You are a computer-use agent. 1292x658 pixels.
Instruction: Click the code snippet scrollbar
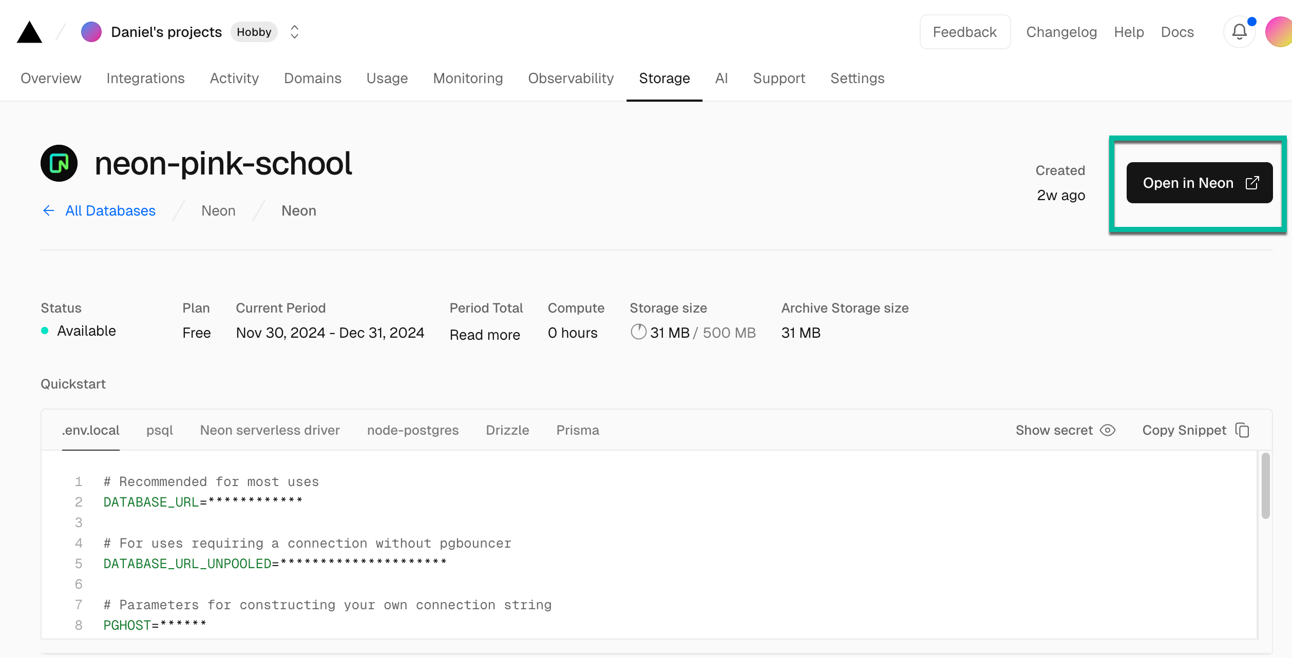point(1266,485)
